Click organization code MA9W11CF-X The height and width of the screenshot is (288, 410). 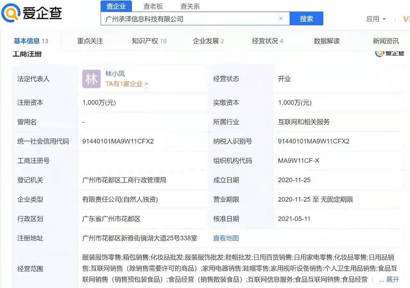coord(299,161)
